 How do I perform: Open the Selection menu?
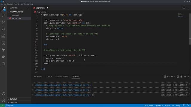click(10, 4)
